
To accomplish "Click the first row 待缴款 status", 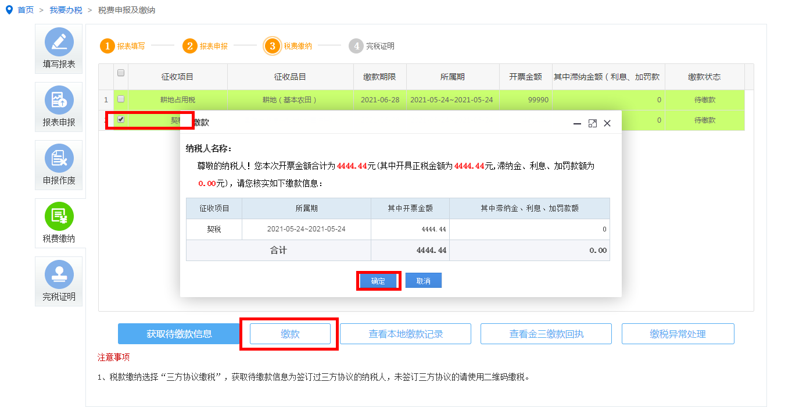I will pyautogui.click(x=704, y=100).
